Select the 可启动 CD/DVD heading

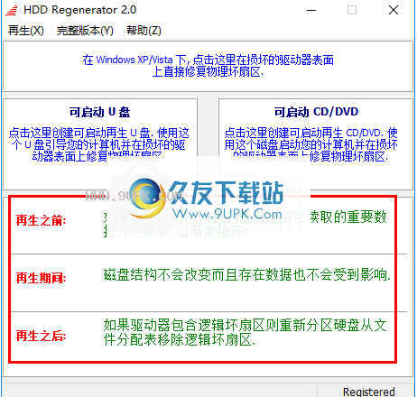[x=316, y=112]
